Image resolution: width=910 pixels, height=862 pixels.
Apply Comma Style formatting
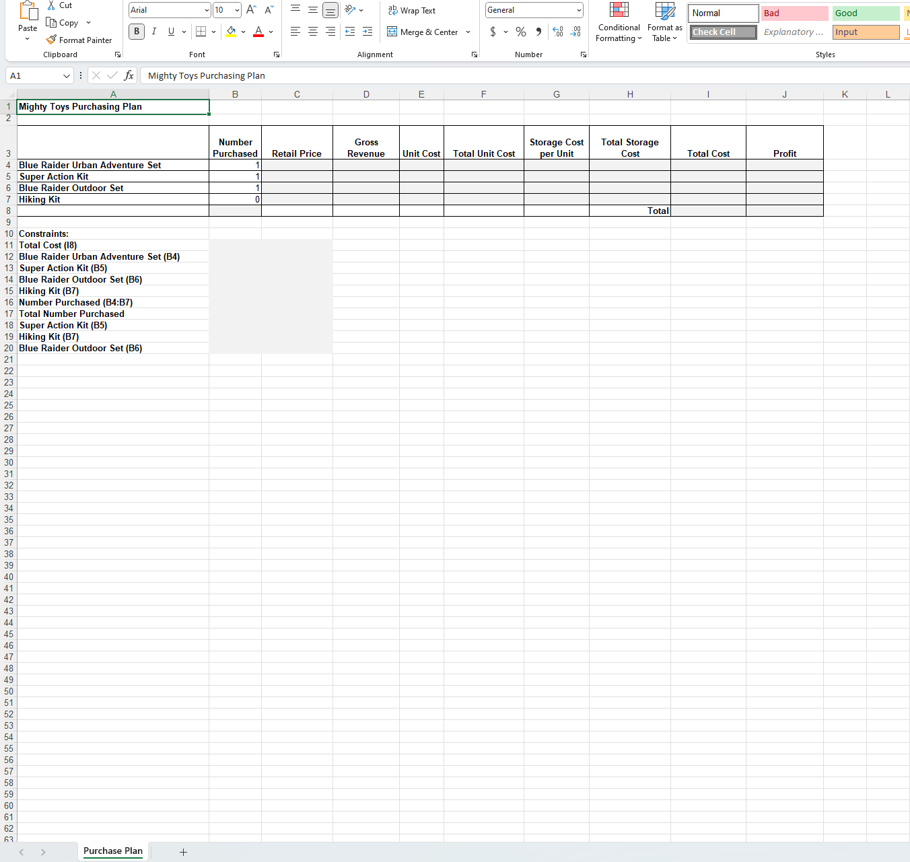538,32
